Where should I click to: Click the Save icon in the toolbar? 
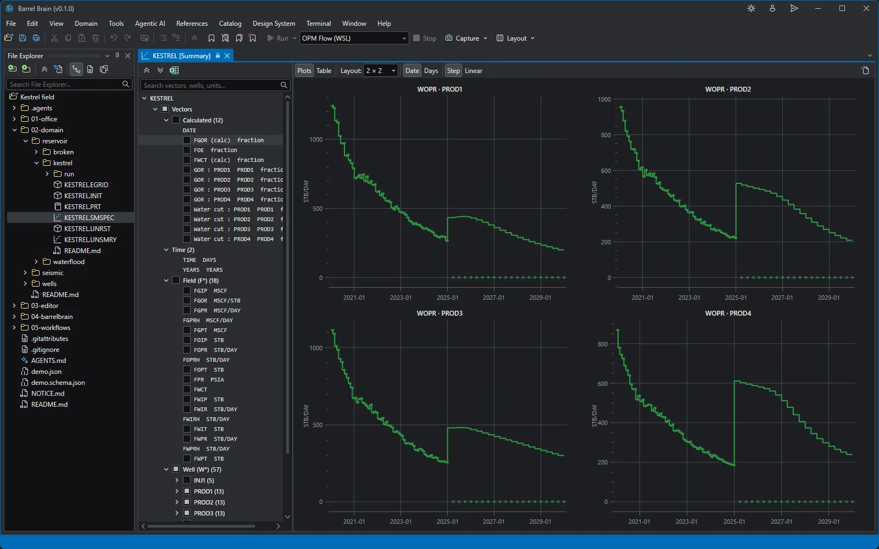(x=23, y=38)
